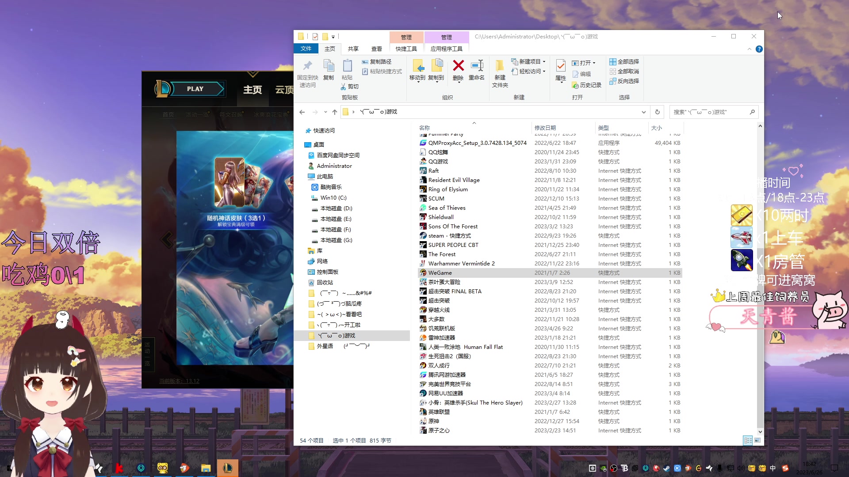Open the Explorer Help question icon

(759, 49)
